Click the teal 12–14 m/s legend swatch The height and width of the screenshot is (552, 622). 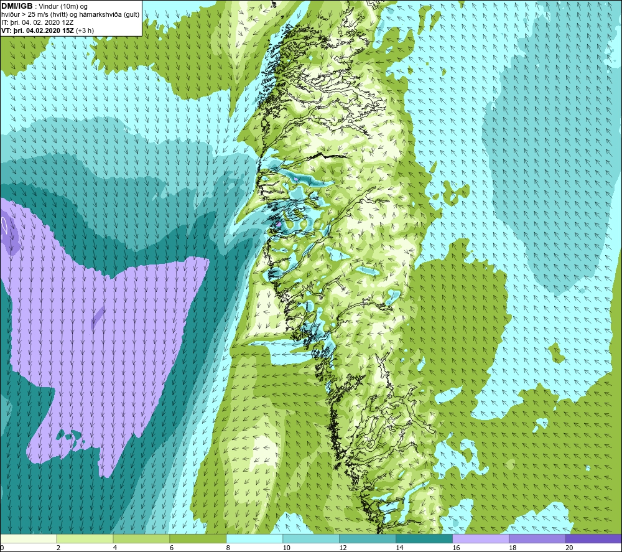click(x=368, y=538)
